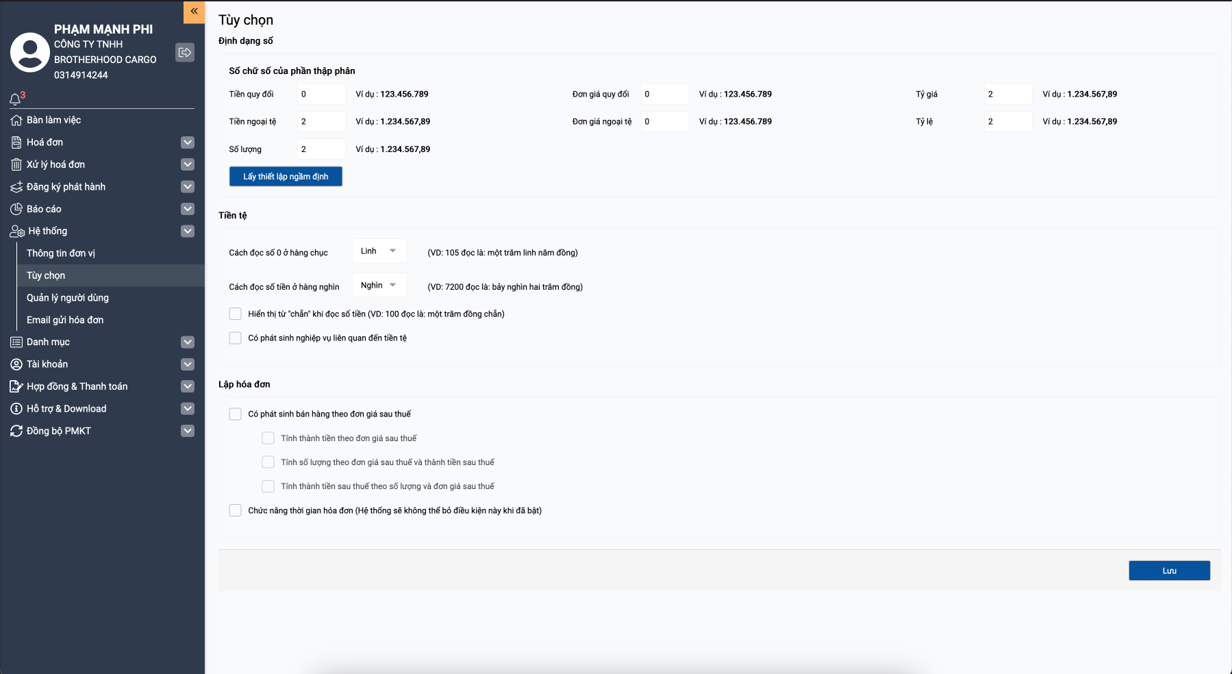Click the Đồng bộ PMKT sync icon
The width and height of the screenshot is (1232, 674).
(x=16, y=431)
